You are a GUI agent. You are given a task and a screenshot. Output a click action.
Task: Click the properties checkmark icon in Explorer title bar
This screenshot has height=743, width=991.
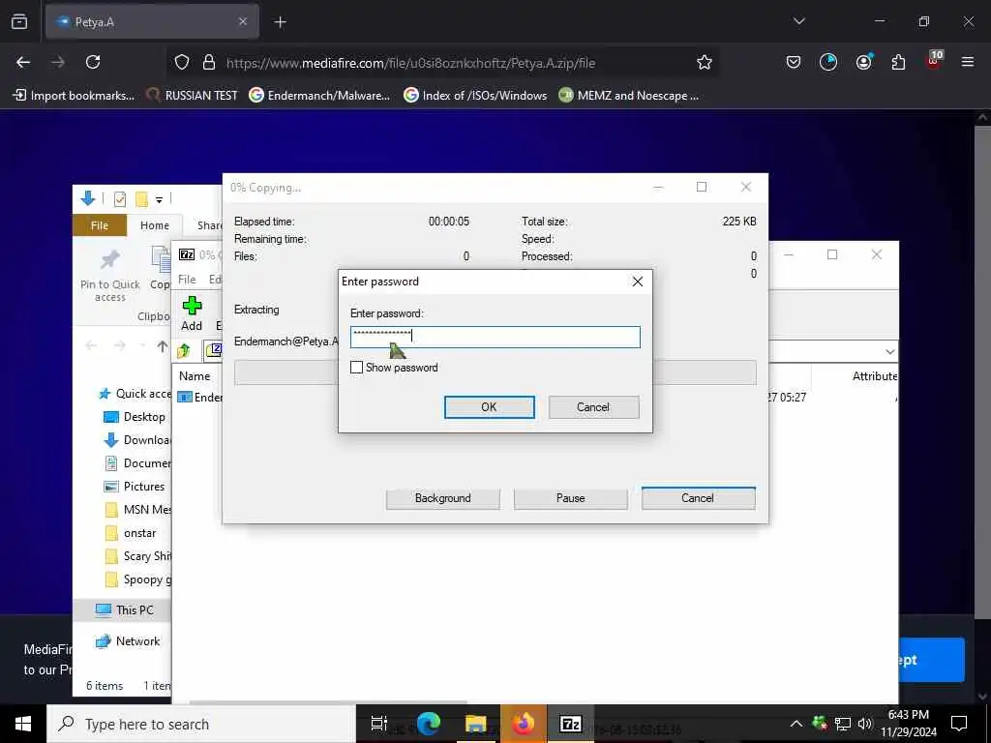(x=119, y=199)
